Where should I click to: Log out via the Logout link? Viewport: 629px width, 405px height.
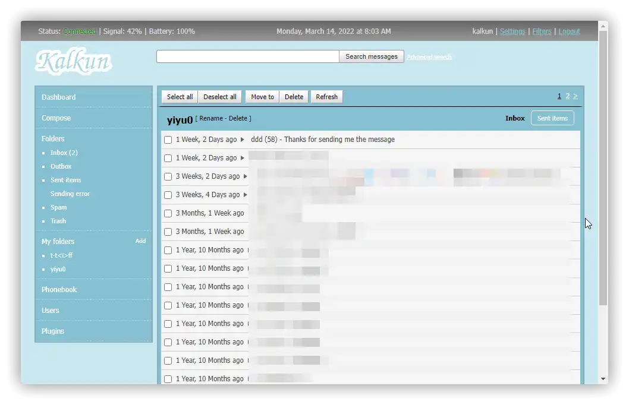(569, 31)
